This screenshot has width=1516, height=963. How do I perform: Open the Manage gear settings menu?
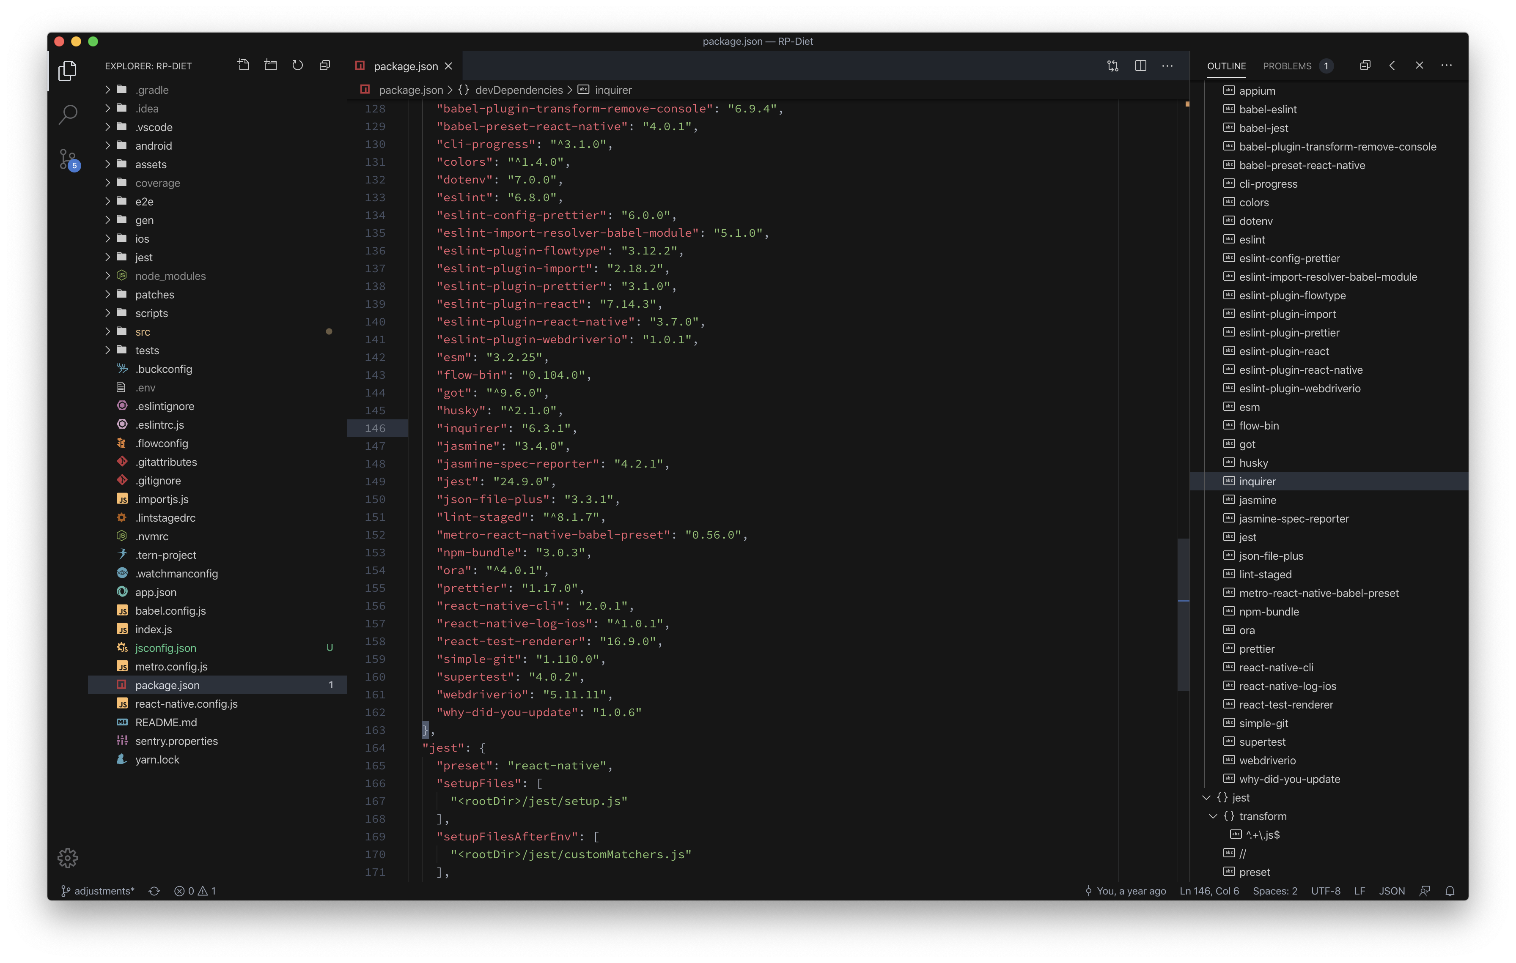(67, 857)
